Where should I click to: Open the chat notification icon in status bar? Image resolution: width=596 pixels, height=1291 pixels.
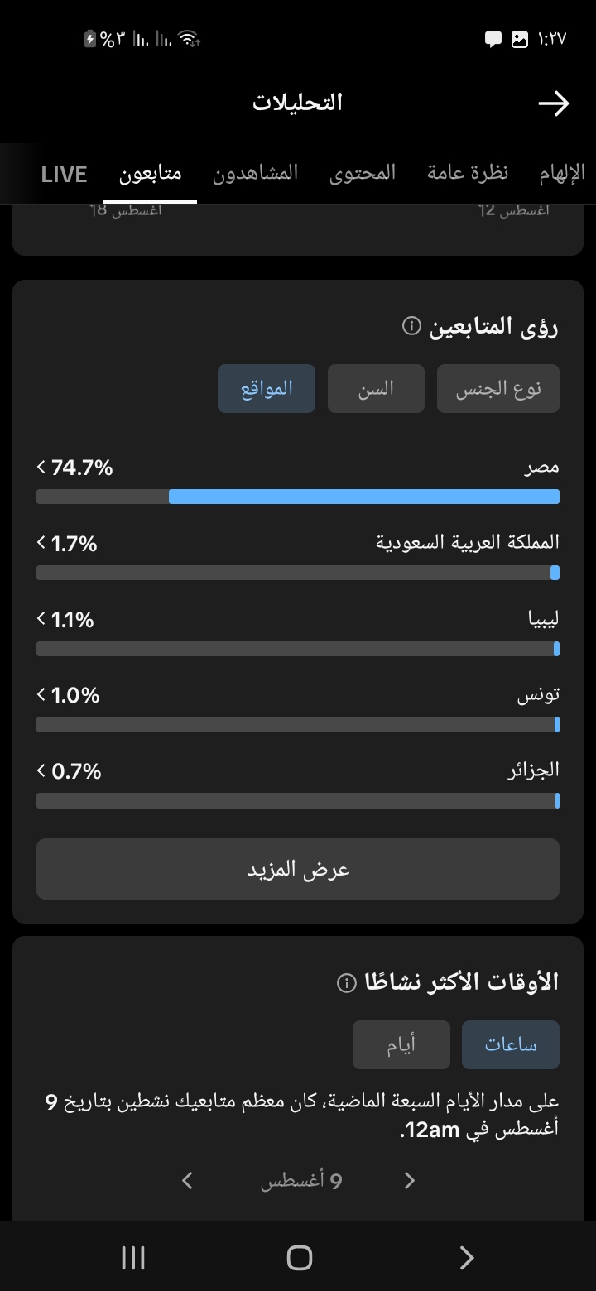(493, 39)
